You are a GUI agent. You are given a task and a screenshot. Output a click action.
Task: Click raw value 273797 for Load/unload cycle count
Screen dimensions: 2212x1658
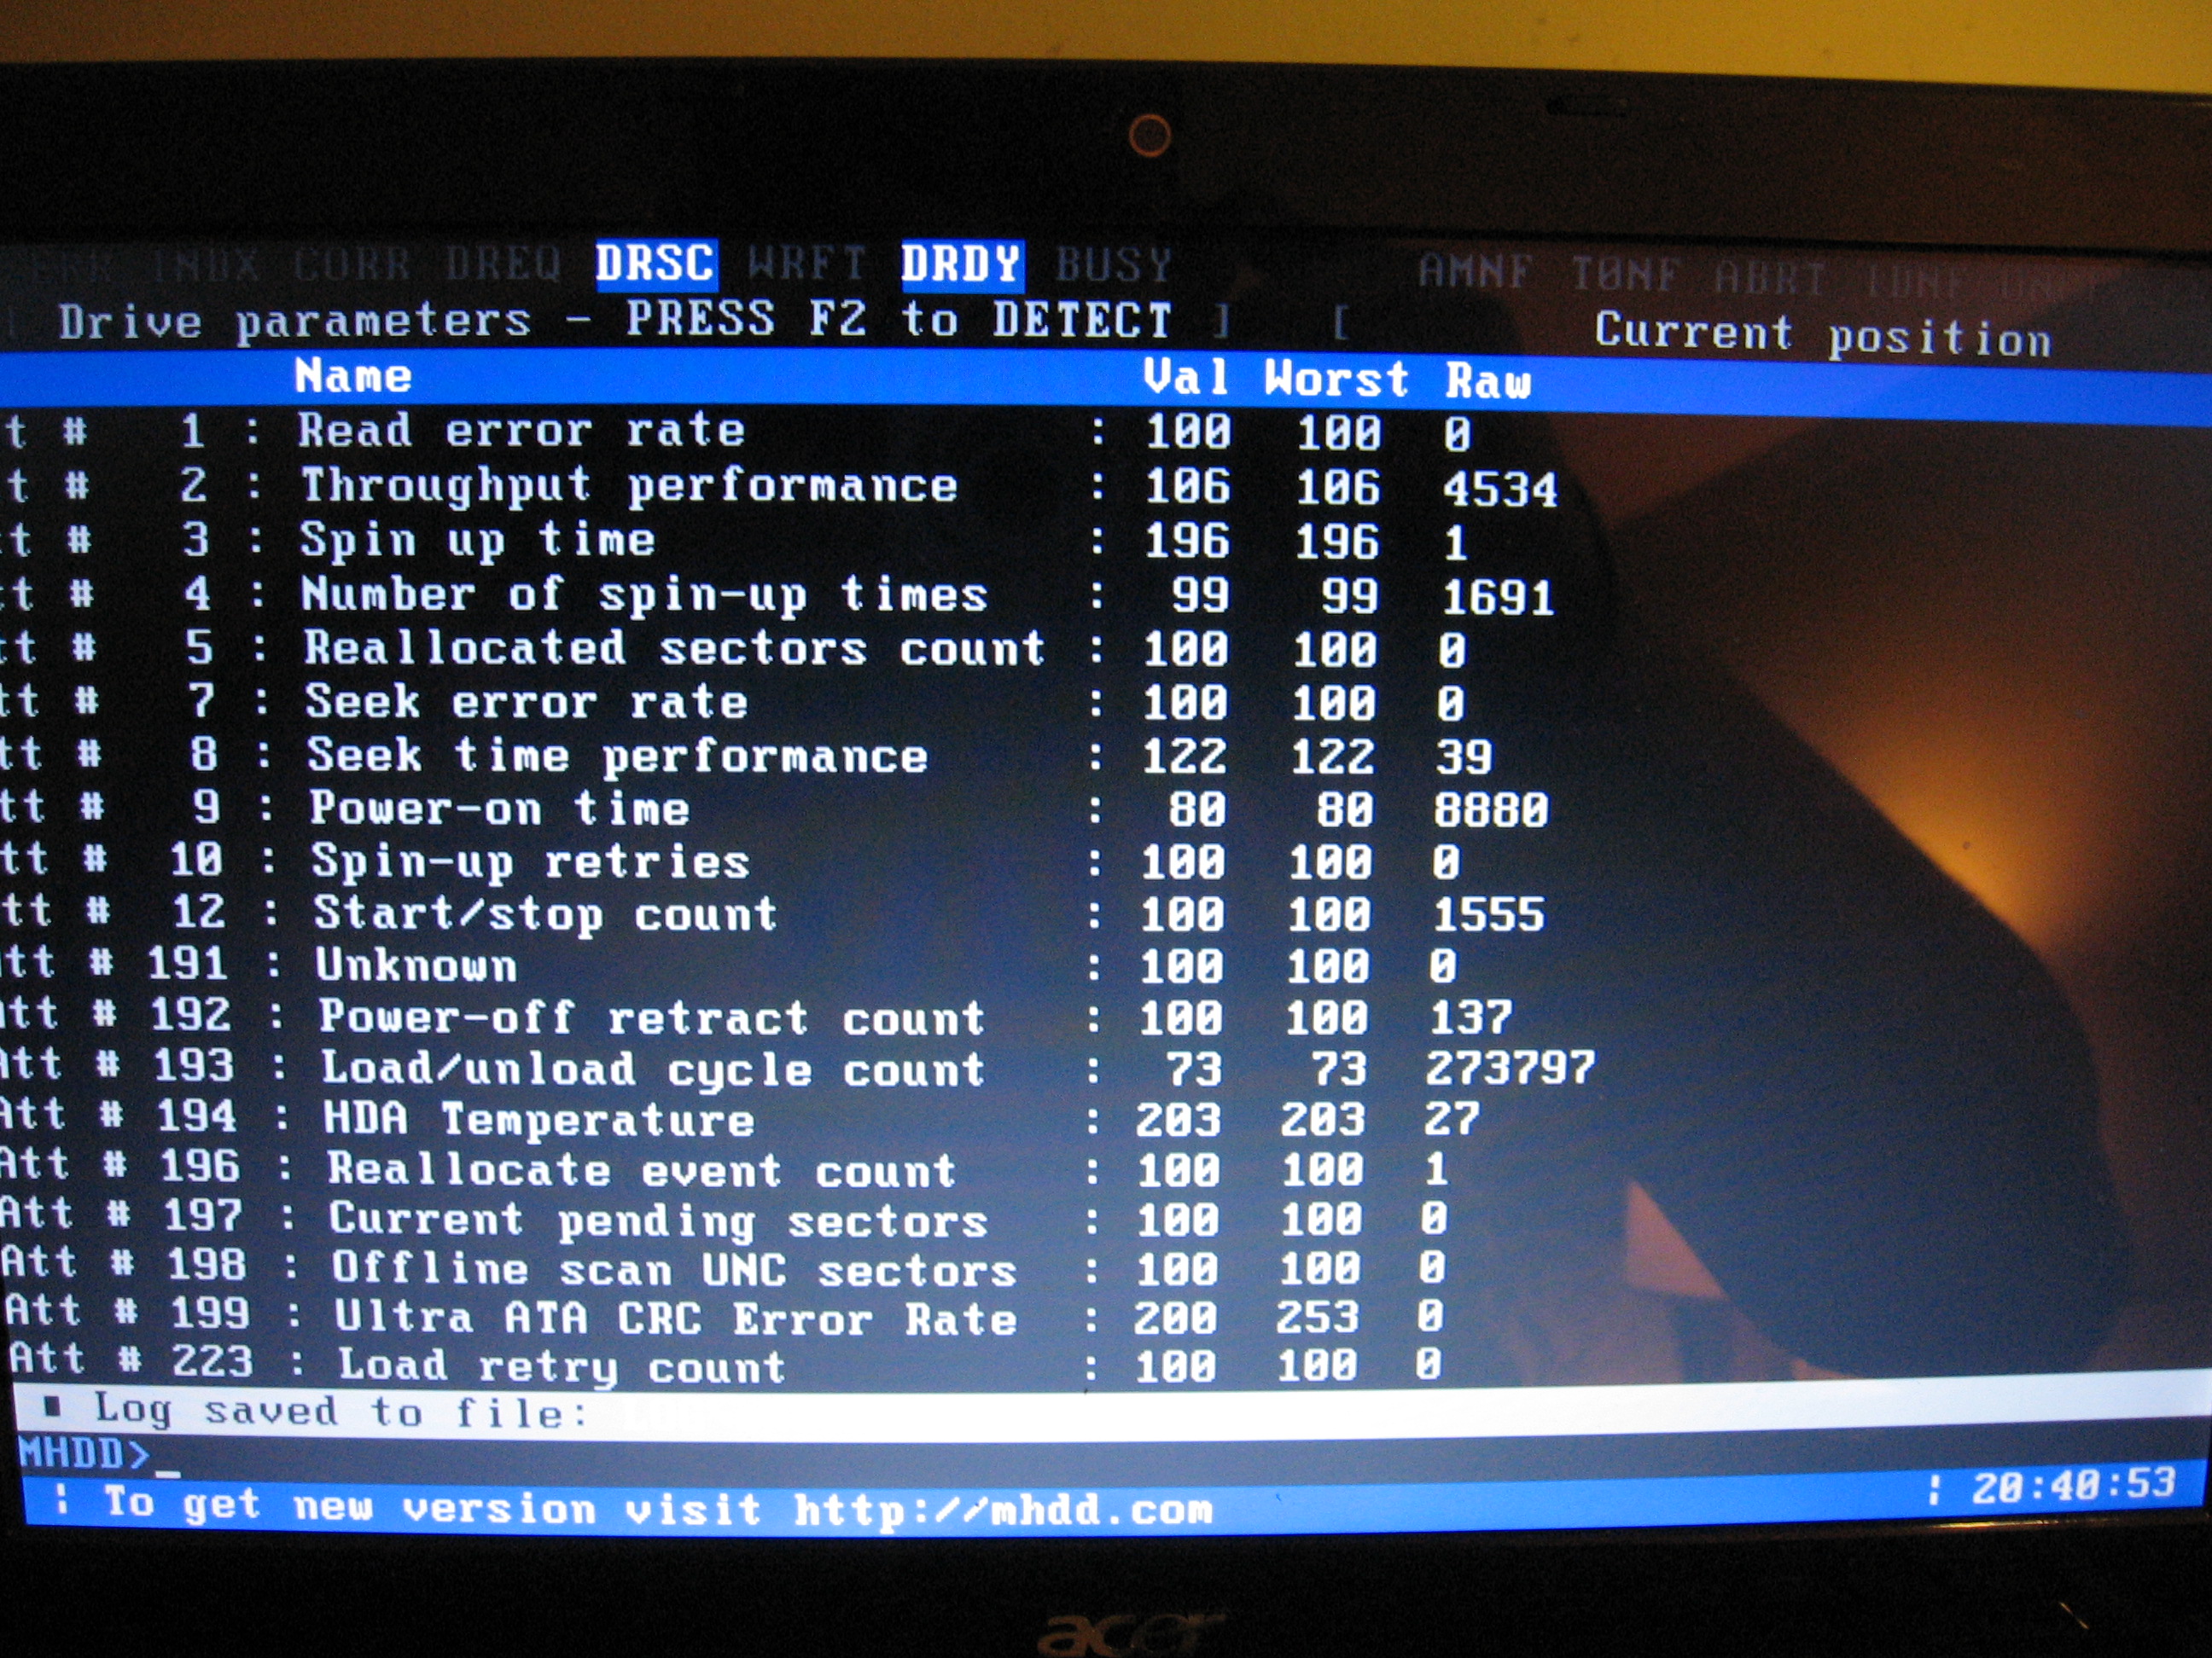1510,1067
